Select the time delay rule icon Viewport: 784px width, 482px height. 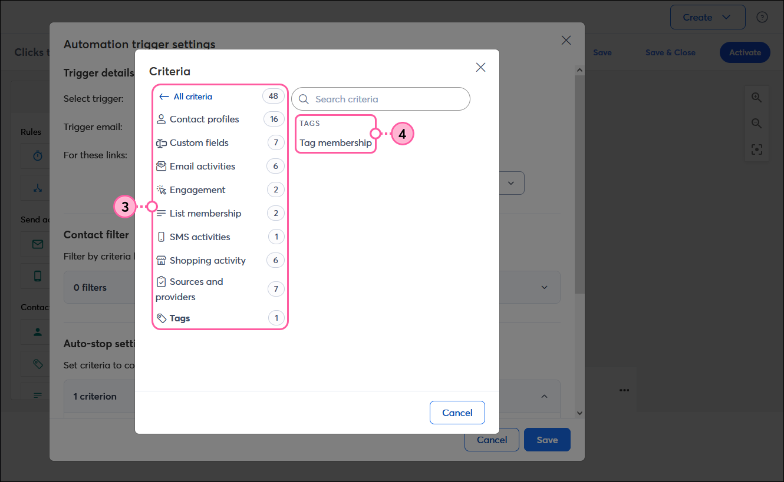point(38,155)
